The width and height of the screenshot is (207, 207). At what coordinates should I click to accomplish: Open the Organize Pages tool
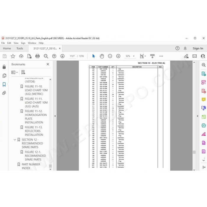pyautogui.click(x=203, y=83)
